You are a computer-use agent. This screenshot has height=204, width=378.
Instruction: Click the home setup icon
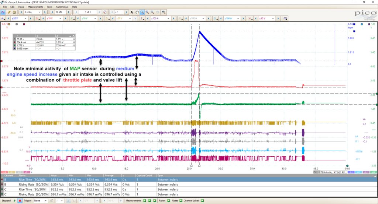tap(14, 12)
